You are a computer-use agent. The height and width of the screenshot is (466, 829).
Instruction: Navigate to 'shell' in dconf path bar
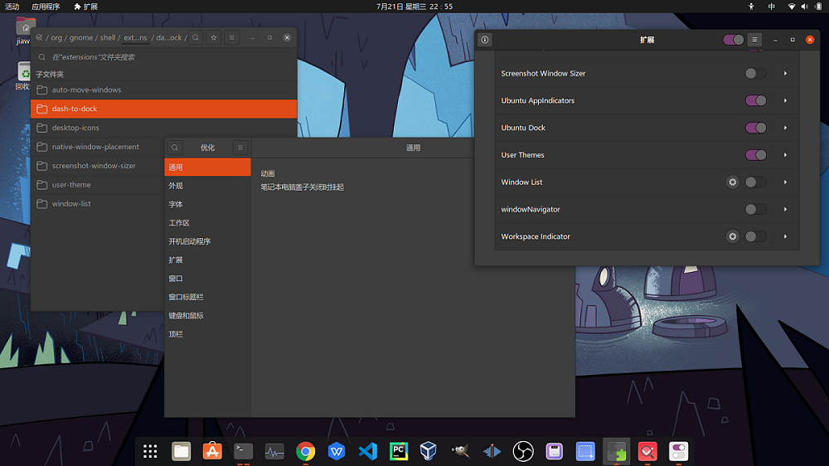pyautogui.click(x=107, y=37)
